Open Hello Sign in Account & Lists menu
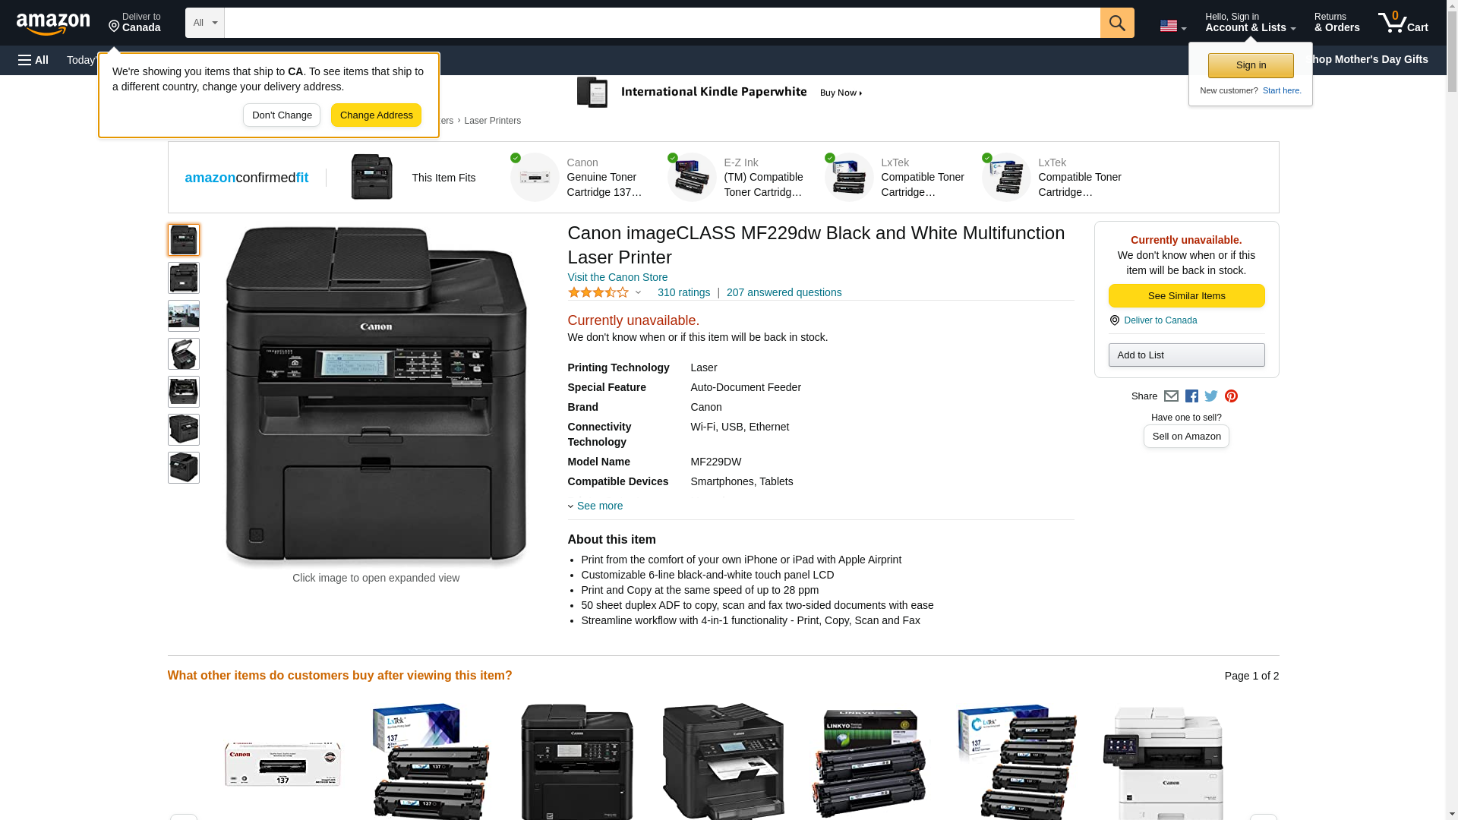This screenshot has height=820, width=1458. pyautogui.click(x=1250, y=23)
